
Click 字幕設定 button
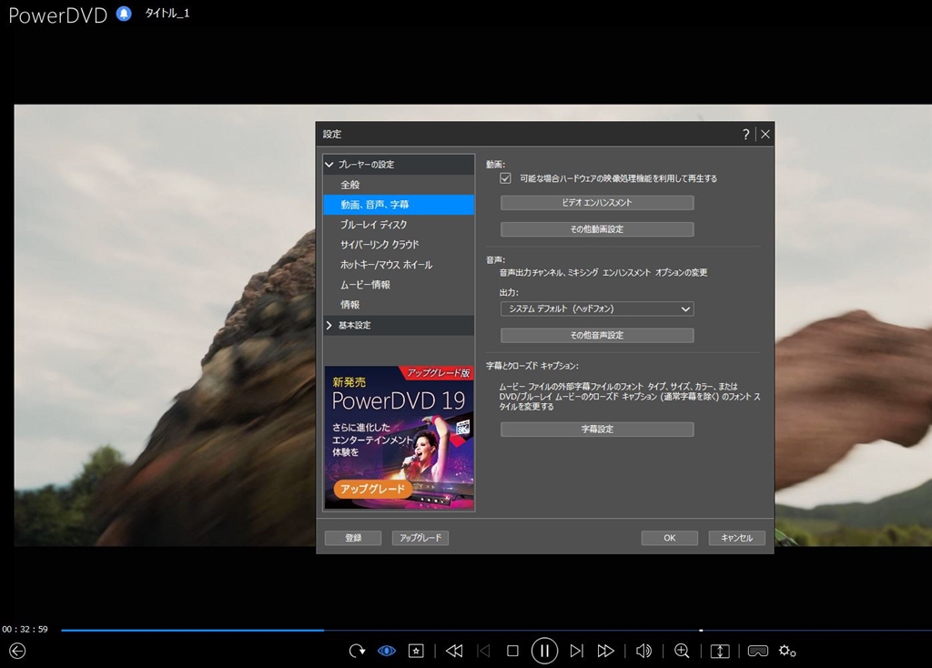[597, 429]
